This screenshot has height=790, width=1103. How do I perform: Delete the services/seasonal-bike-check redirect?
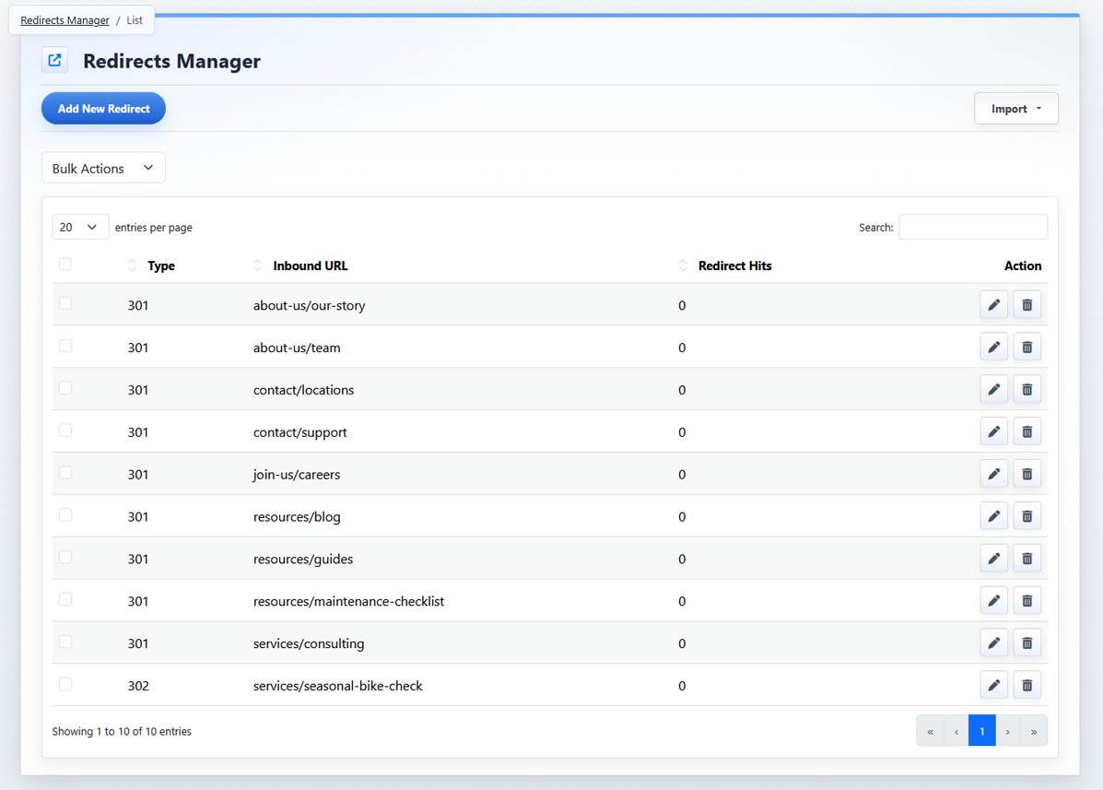(x=1027, y=685)
